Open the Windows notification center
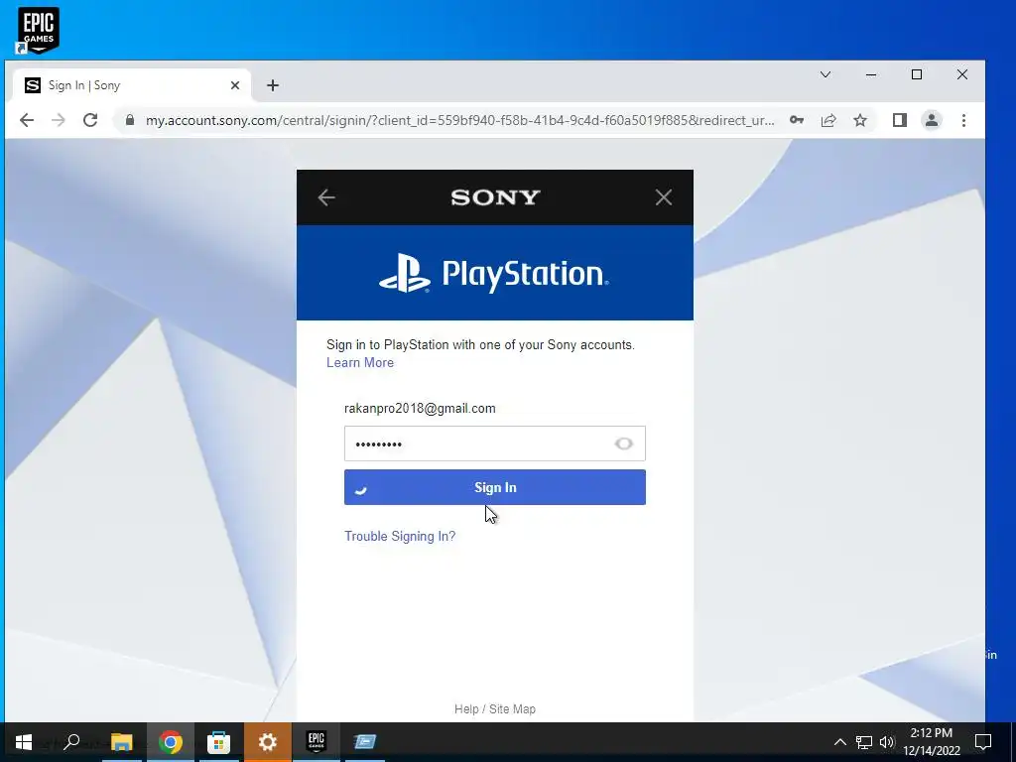The height and width of the screenshot is (762, 1016). point(983,742)
